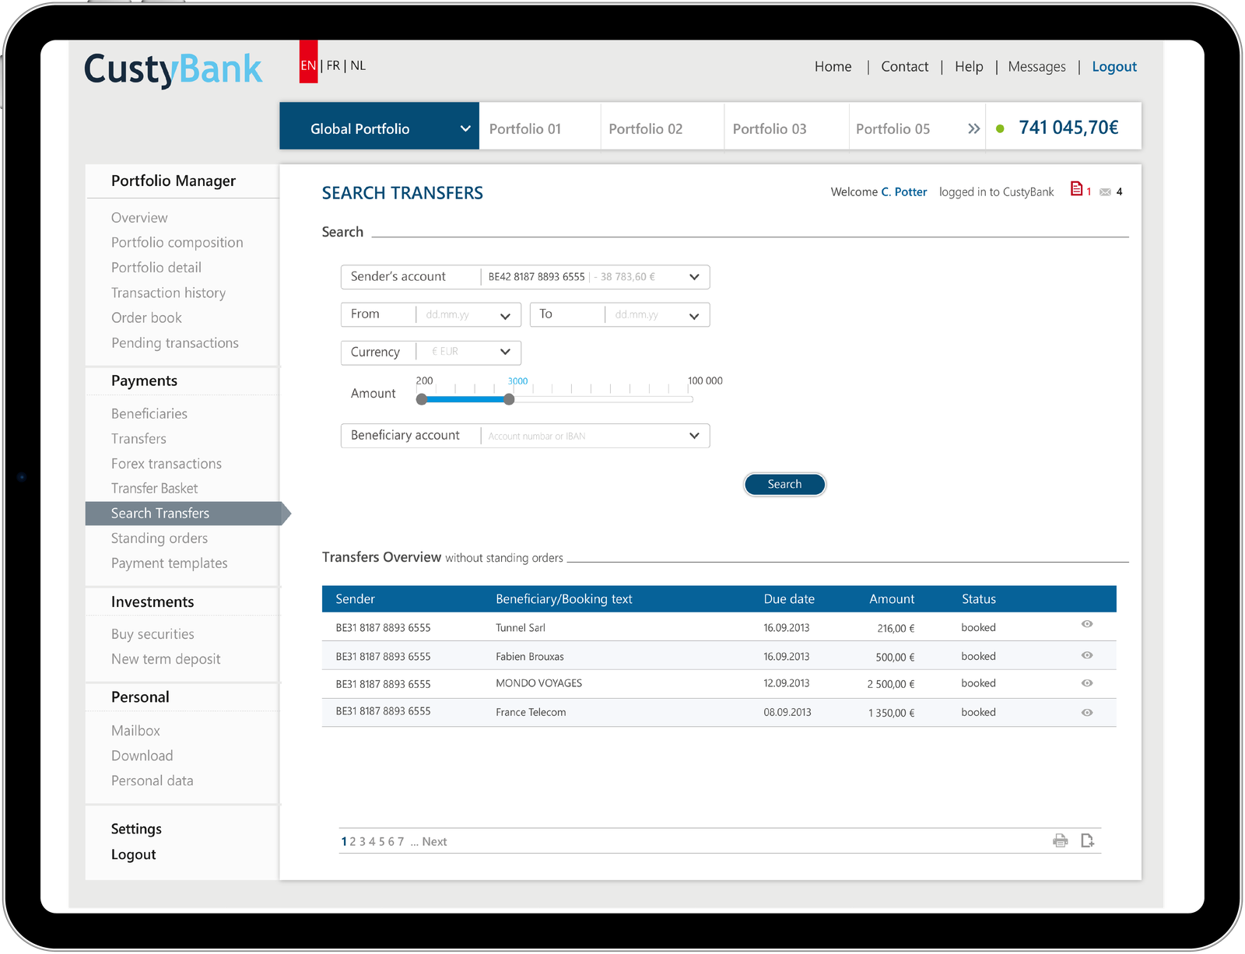The width and height of the screenshot is (1245, 954).
Task: Click the CustyBank logo
Action: click(173, 69)
